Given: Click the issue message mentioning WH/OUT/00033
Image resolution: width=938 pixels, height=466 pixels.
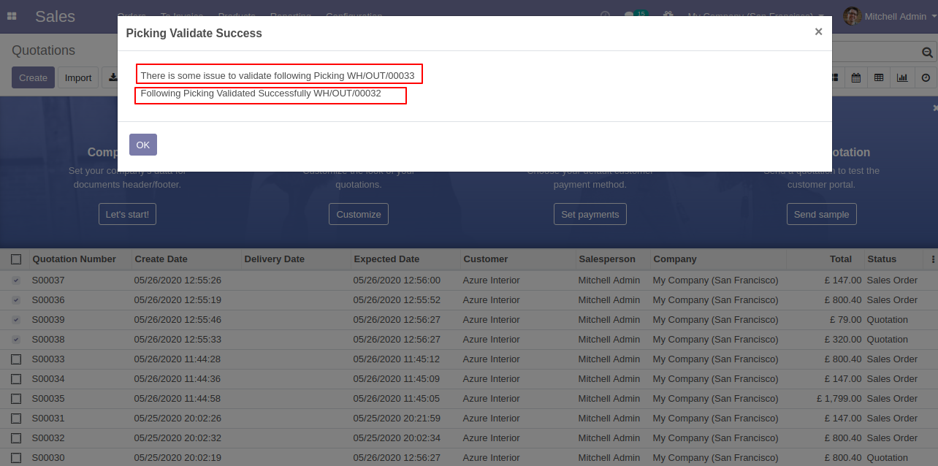Looking at the screenshot, I should [278, 75].
